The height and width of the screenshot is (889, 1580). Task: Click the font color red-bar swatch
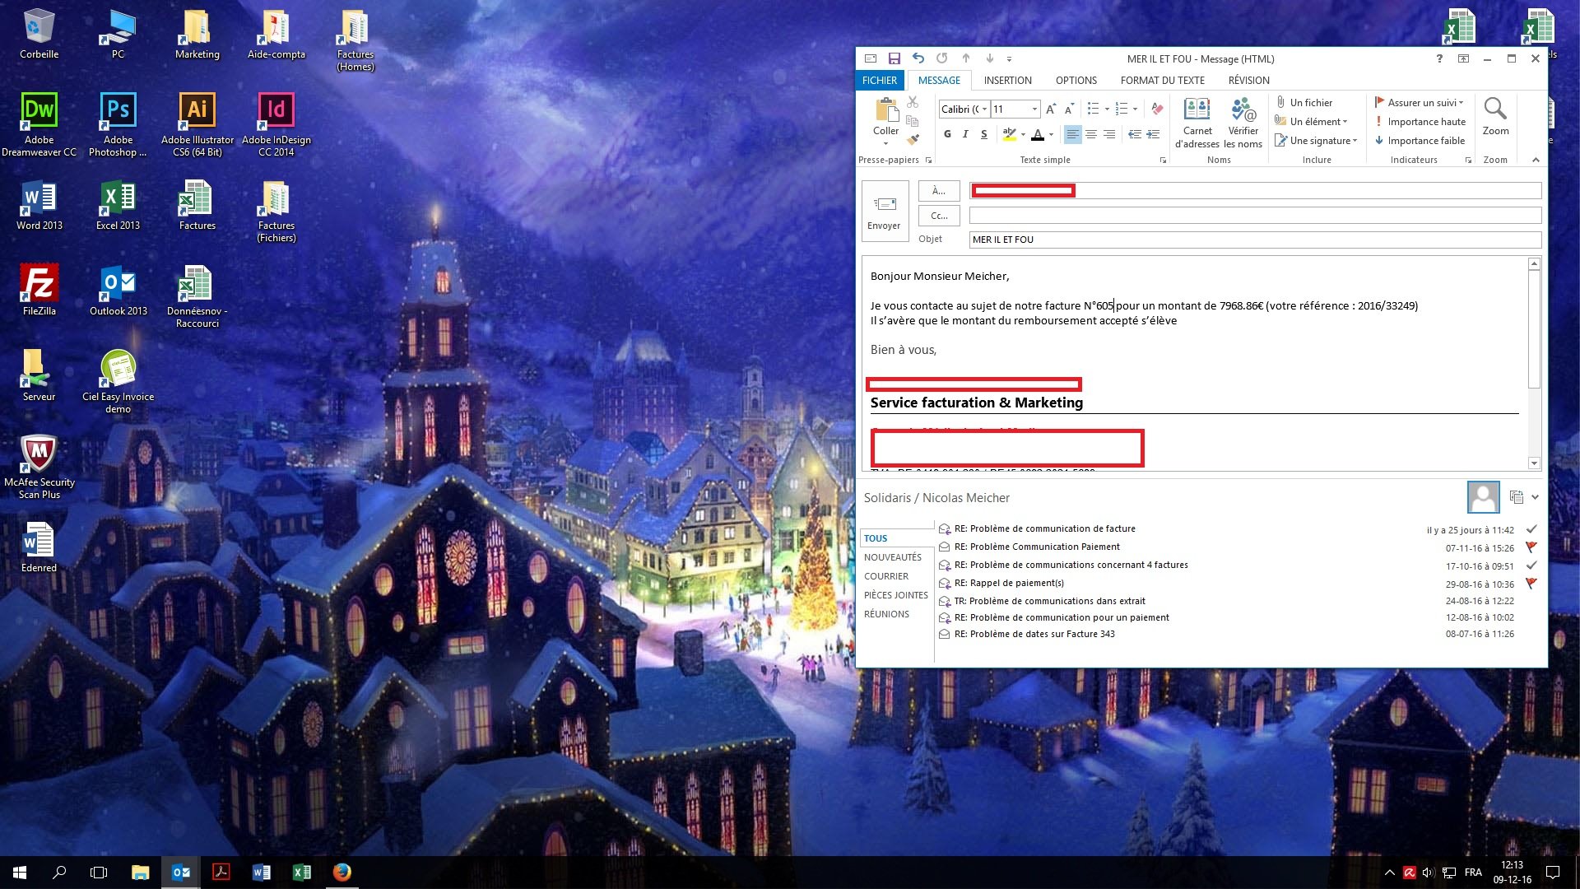(1038, 135)
